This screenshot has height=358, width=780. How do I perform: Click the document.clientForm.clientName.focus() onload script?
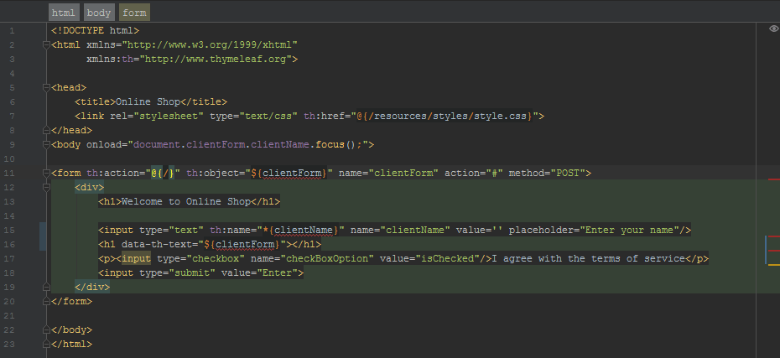click(248, 145)
